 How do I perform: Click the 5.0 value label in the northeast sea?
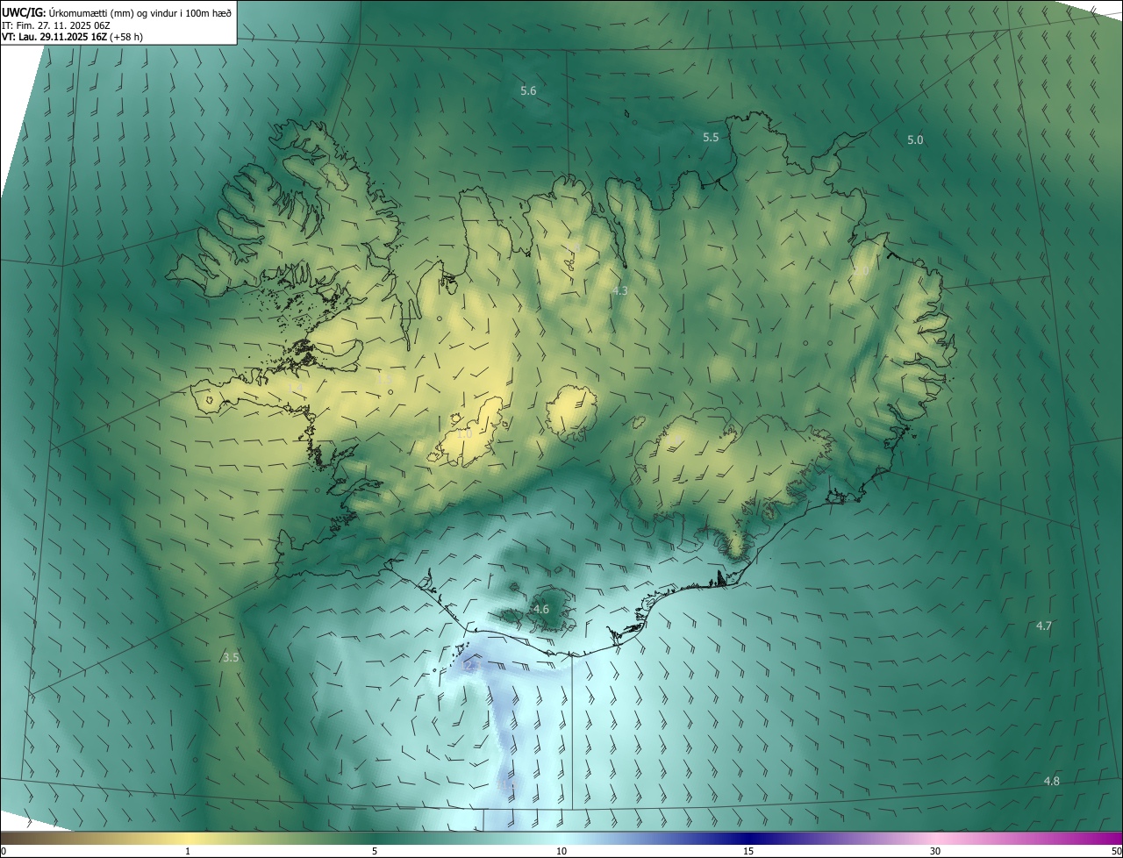pyautogui.click(x=915, y=140)
